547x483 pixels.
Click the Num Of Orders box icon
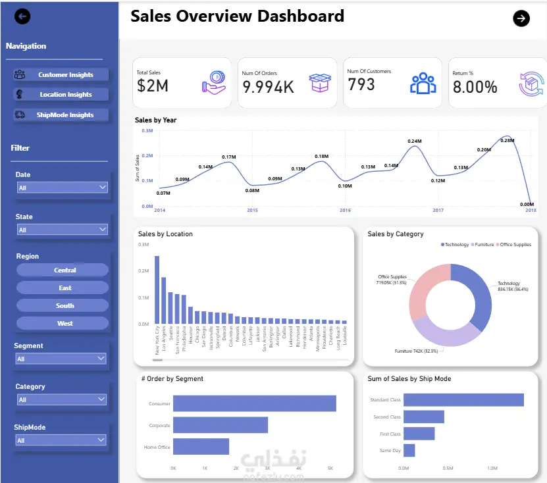pos(320,83)
